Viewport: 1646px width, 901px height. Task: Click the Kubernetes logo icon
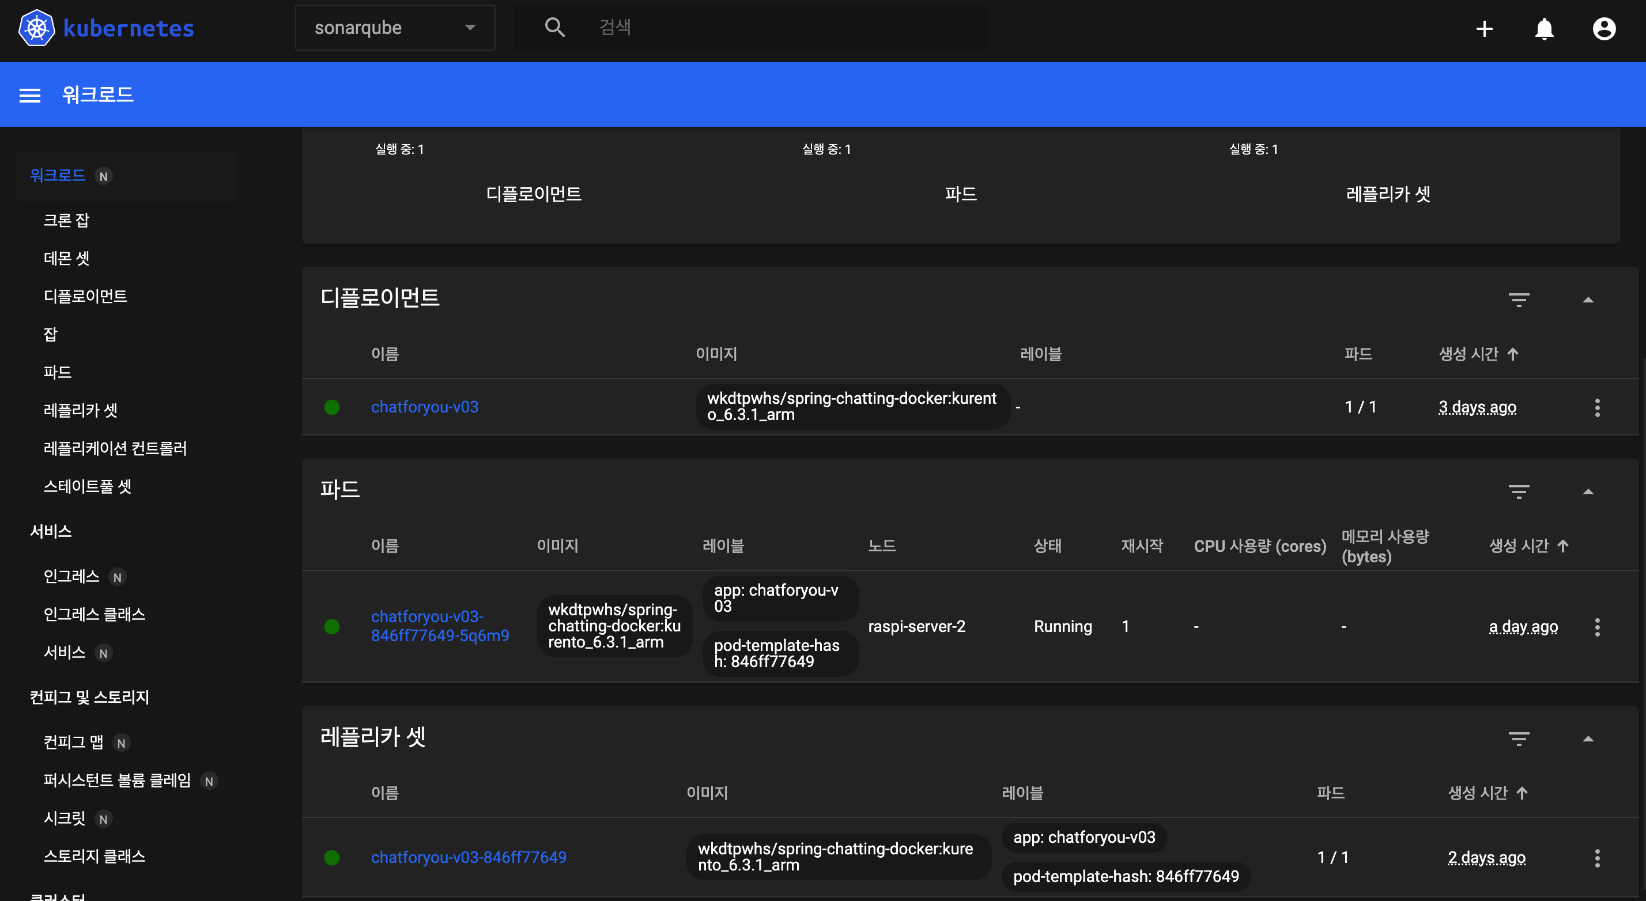pos(36,28)
